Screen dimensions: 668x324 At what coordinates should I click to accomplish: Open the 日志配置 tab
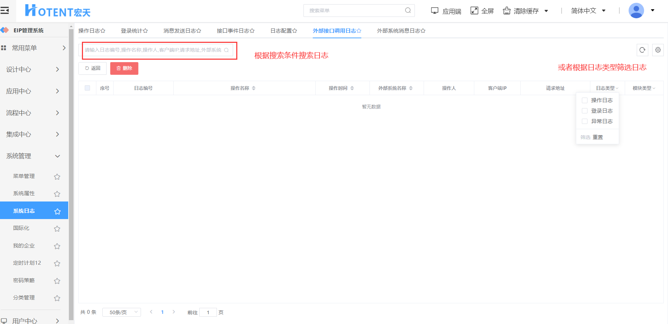(x=283, y=31)
